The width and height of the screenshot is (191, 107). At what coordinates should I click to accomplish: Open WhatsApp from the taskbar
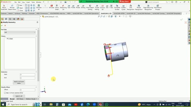[x=107, y=104]
